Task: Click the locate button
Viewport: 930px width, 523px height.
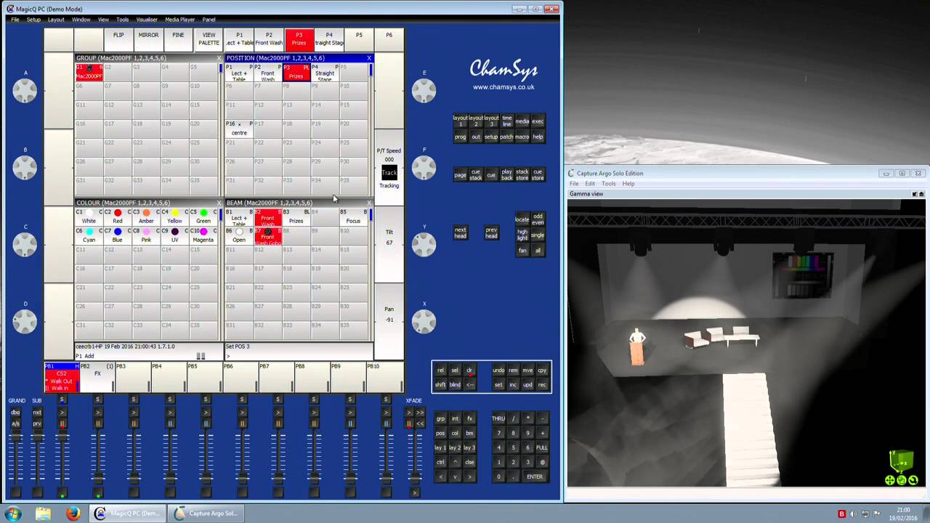Action: [x=522, y=219]
